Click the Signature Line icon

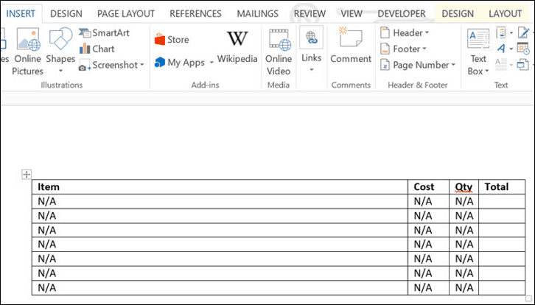(x=523, y=32)
